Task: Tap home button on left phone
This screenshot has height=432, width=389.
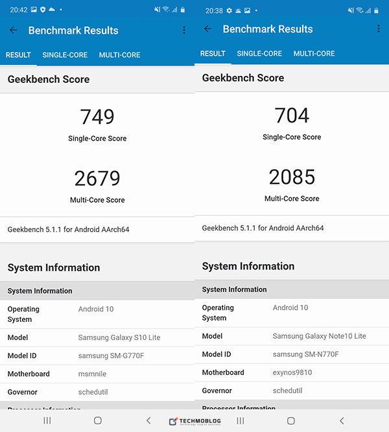Action: click(98, 420)
